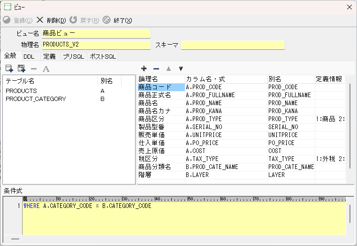Click the B.PROD_CATE_NAME expression cell
Screen dimensions: 357x246
(x=226, y=167)
